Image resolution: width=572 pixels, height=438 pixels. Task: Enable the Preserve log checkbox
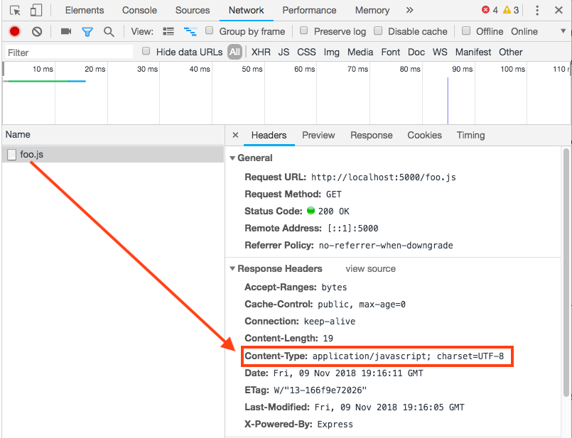304,31
